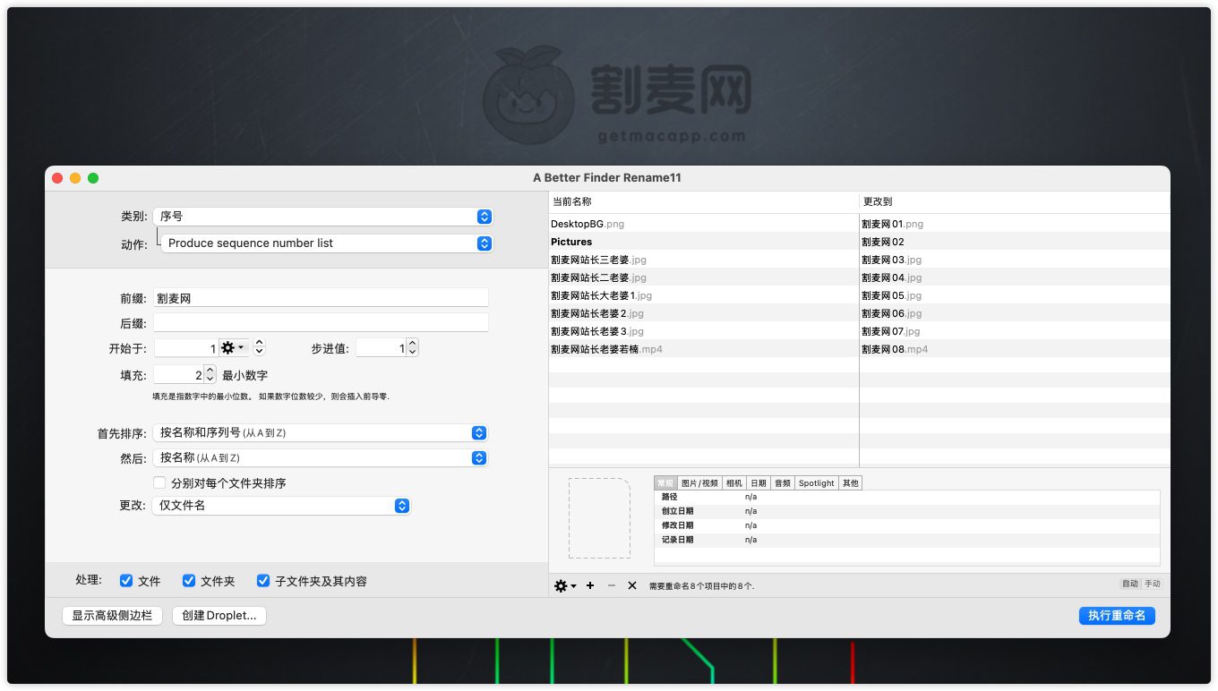
Task: Click the 创建Droplet... button
Action: (219, 616)
